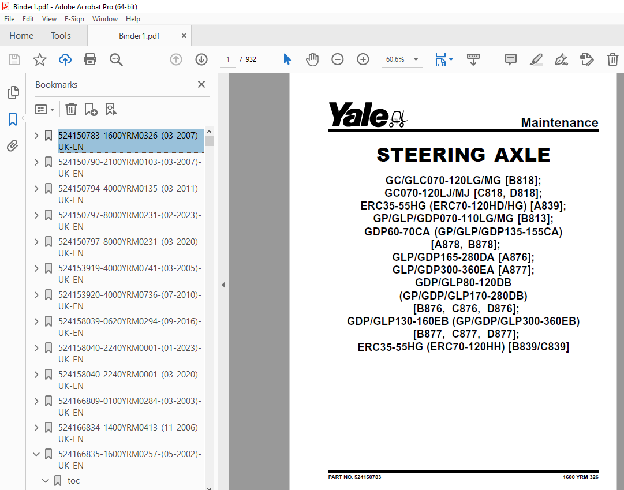
Task: Close the Binder1.pdf tab
Action: (184, 35)
